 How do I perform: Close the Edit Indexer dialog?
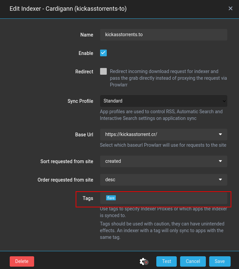click(230, 8)
